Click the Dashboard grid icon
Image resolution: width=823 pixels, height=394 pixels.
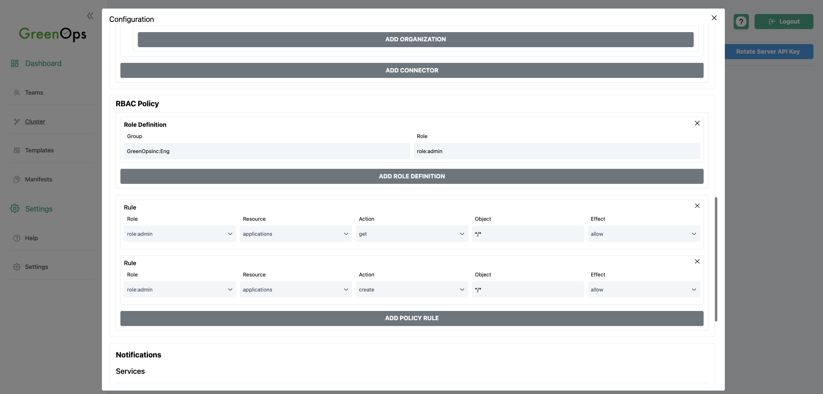coord(15,64)
